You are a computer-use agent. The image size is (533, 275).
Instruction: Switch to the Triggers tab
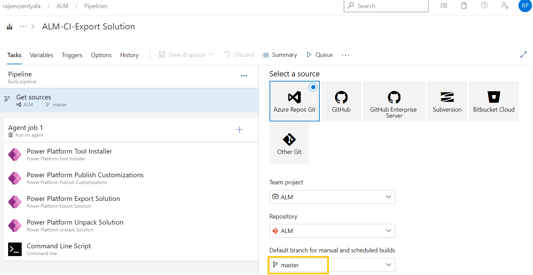(x=72, y=55)
